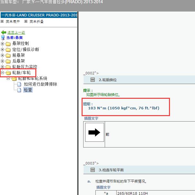Select the 轮胎和车轮系统 tree item

[32, 79]
